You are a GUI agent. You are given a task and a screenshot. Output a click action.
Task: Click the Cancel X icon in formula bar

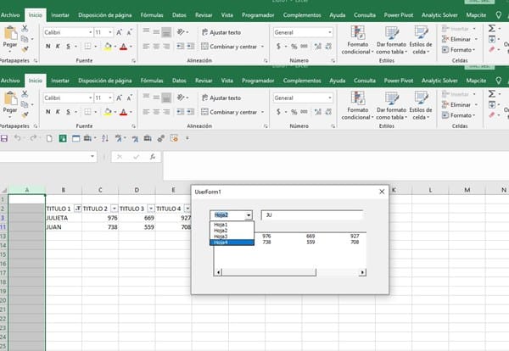(121, 157)
